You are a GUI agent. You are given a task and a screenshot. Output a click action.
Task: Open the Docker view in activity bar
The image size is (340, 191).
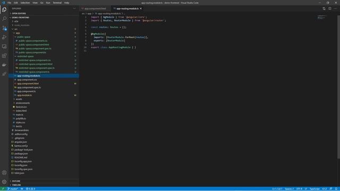point(4,65)
